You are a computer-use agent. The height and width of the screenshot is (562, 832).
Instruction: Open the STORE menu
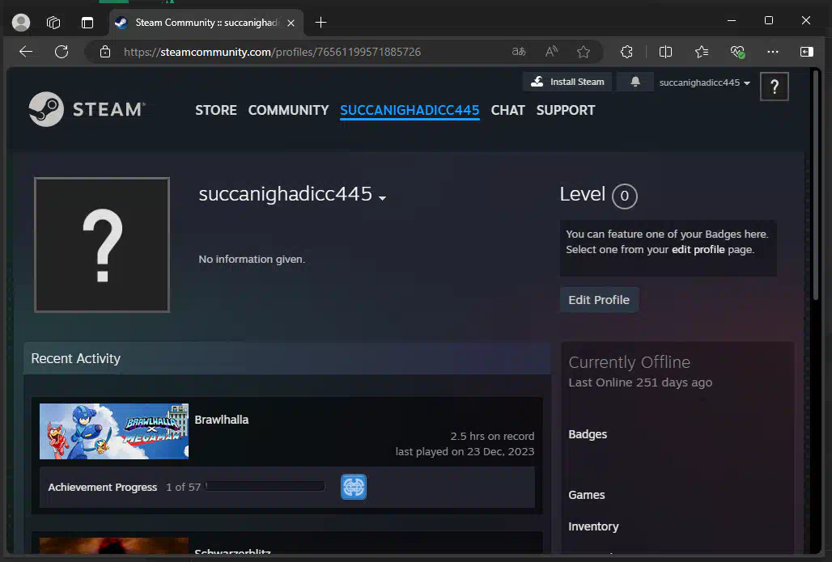(216, 110)
